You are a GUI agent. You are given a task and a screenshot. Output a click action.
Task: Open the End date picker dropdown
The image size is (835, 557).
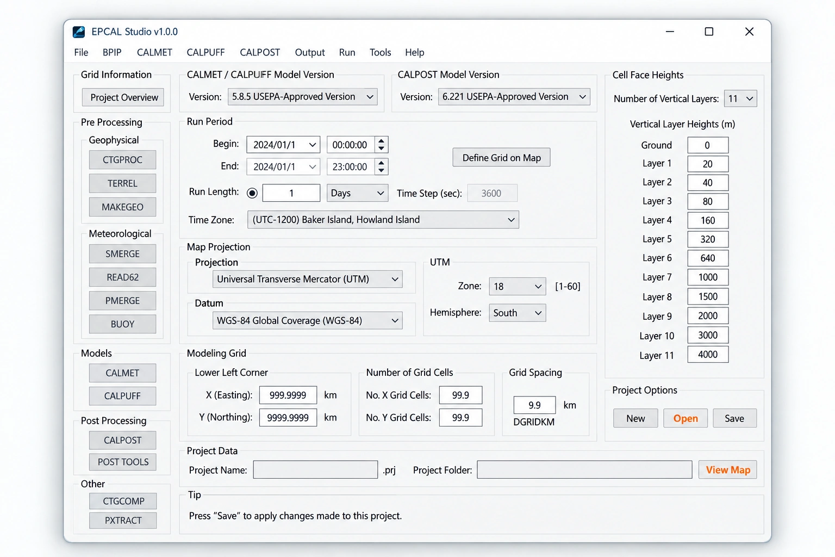tap(313, 166)
